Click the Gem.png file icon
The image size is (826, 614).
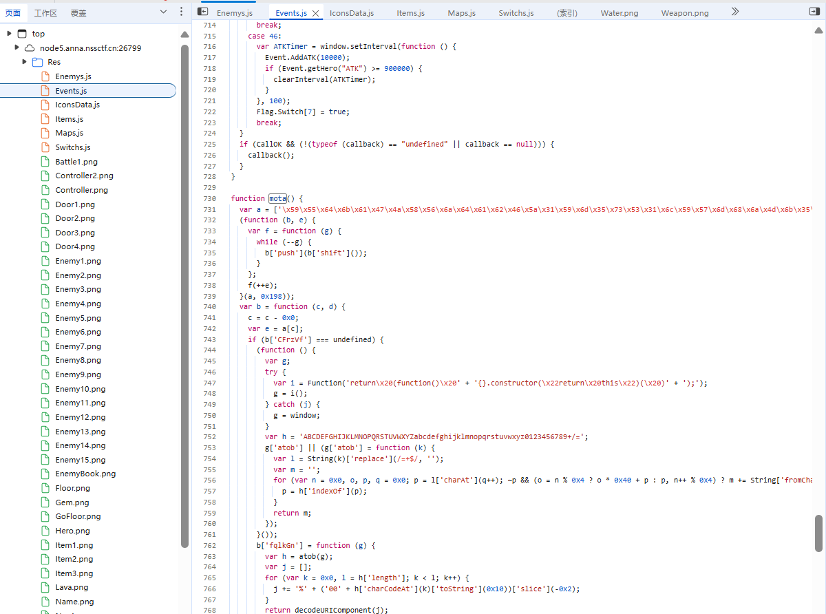(x=45, y=502)
